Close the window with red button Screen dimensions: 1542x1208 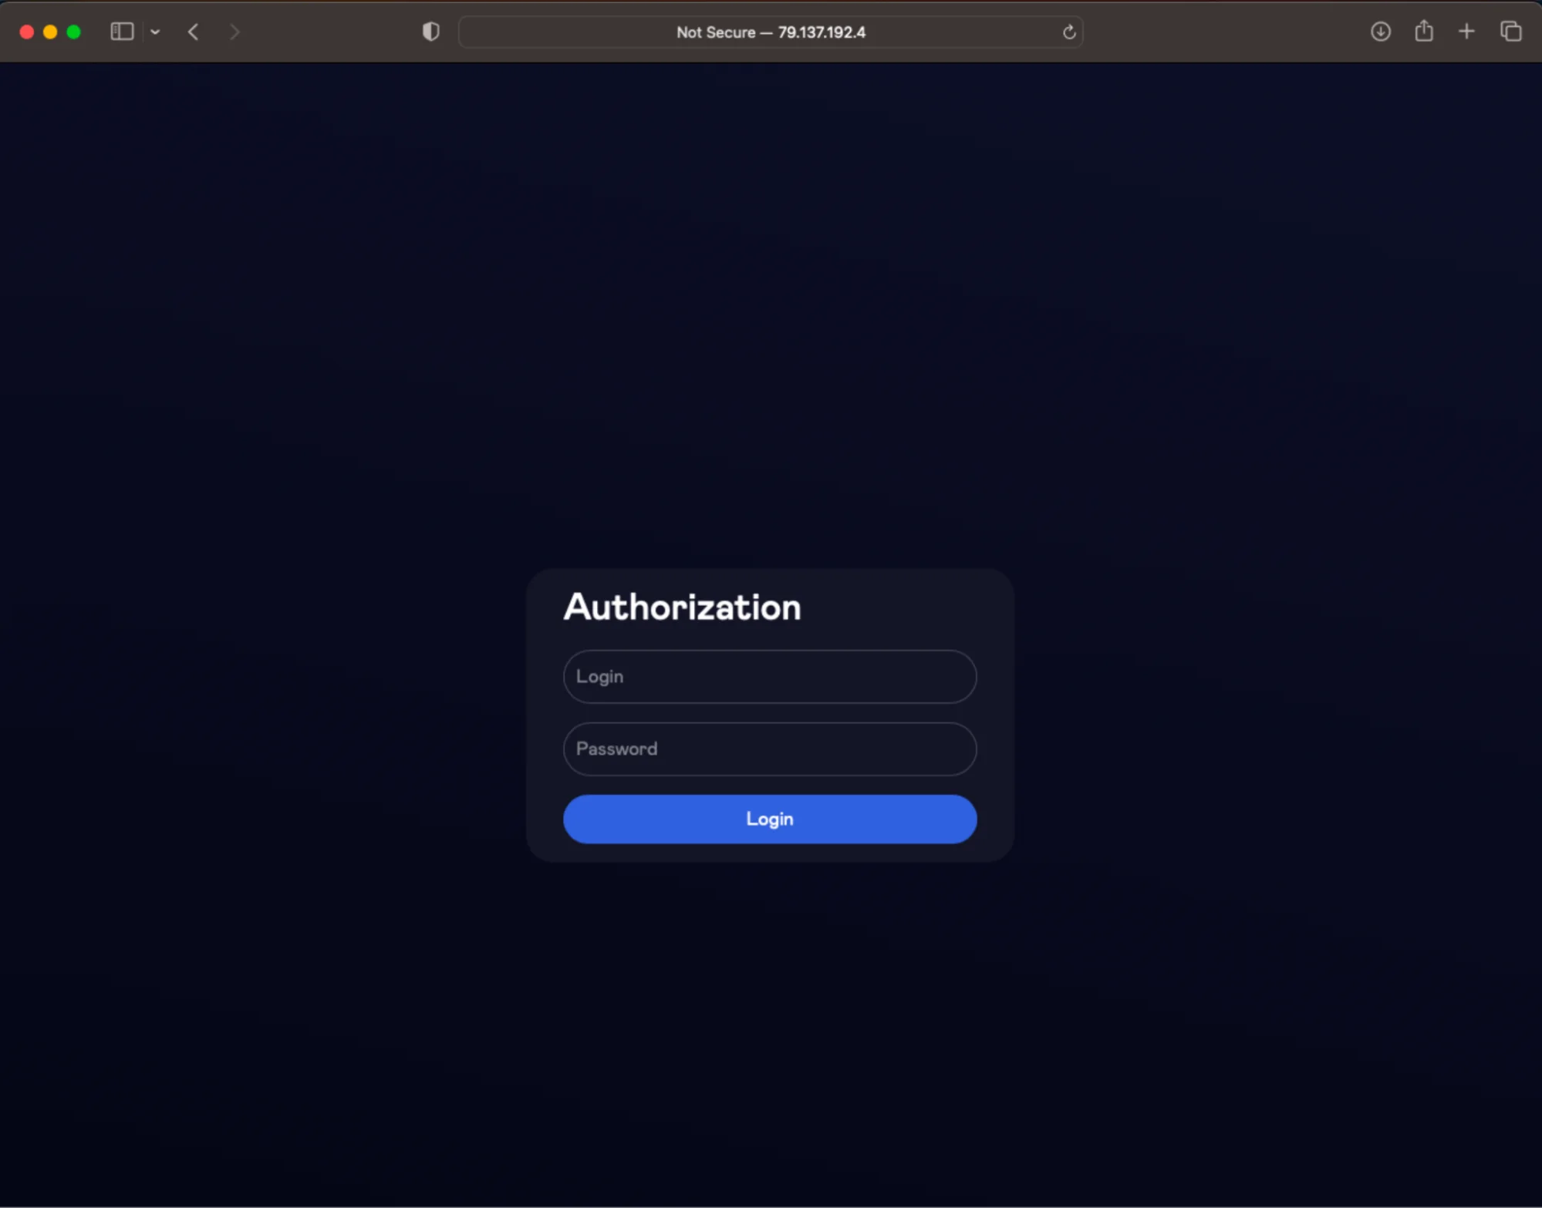[27, 32]
